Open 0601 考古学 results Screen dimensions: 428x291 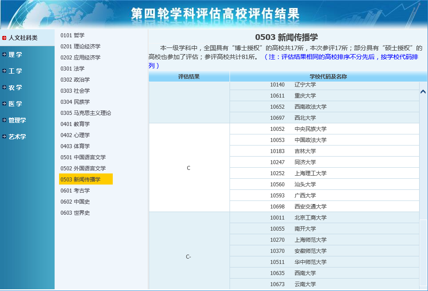(75, 190)
